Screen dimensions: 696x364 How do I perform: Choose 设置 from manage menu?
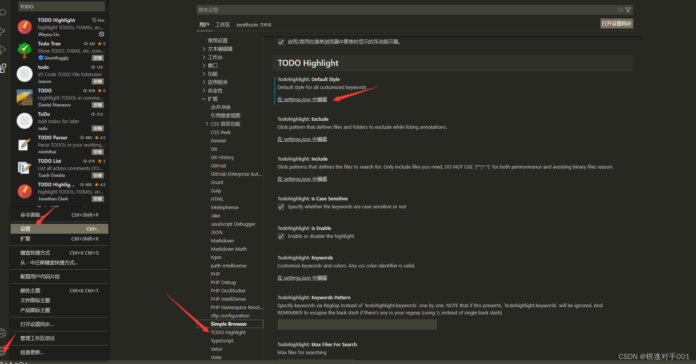59,229
